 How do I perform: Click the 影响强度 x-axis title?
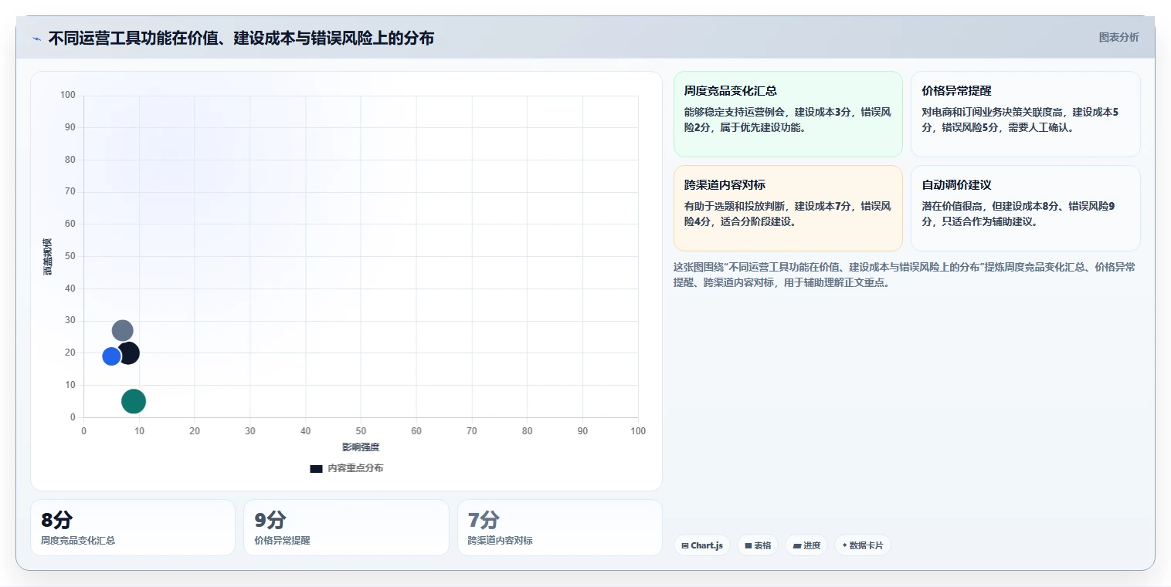(361, 447)
